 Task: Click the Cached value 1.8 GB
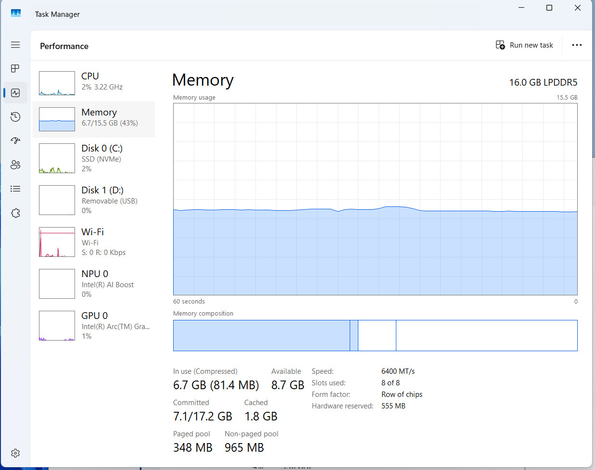[261, 417]
